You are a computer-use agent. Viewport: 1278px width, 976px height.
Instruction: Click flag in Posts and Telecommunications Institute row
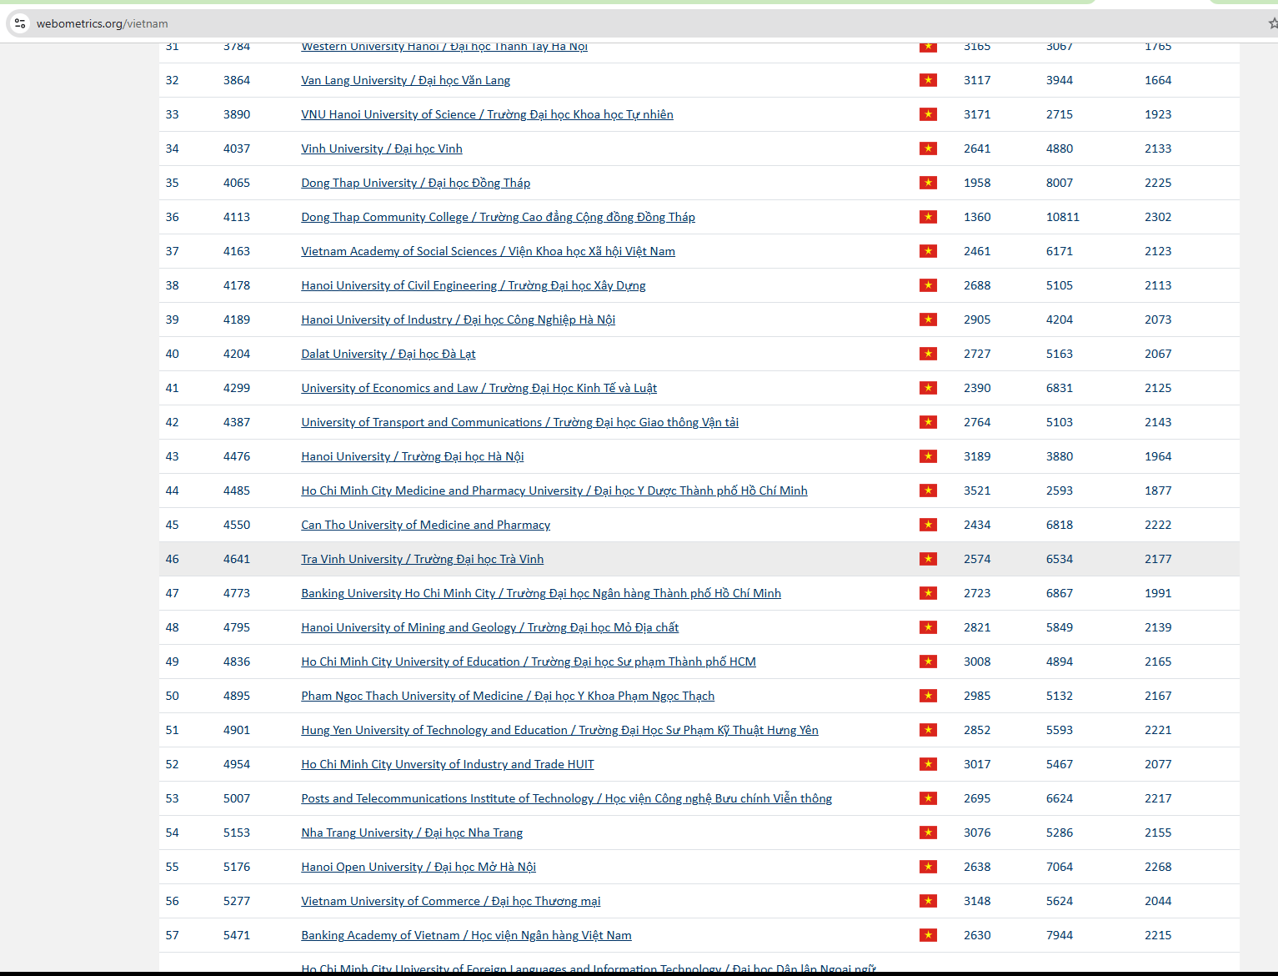[928, 798]
